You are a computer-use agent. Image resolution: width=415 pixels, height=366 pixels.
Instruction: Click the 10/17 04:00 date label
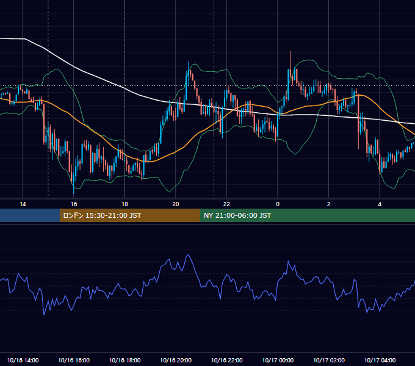pos(380,360)
